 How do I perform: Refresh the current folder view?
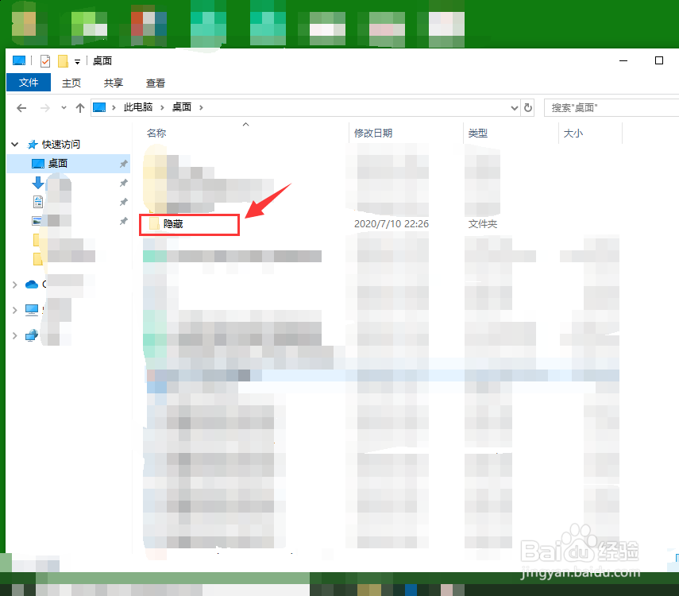[528, 107]
